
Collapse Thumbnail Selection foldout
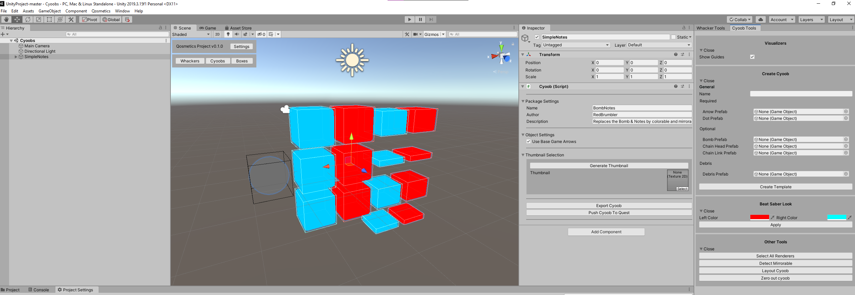point(523,155)
